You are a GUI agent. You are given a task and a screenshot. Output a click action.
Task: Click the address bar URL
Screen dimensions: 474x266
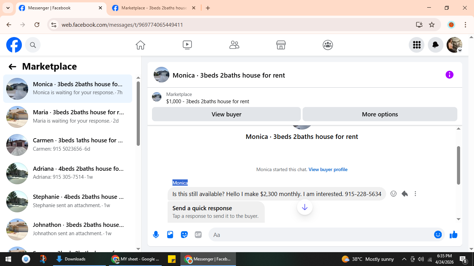click(122, 25)
